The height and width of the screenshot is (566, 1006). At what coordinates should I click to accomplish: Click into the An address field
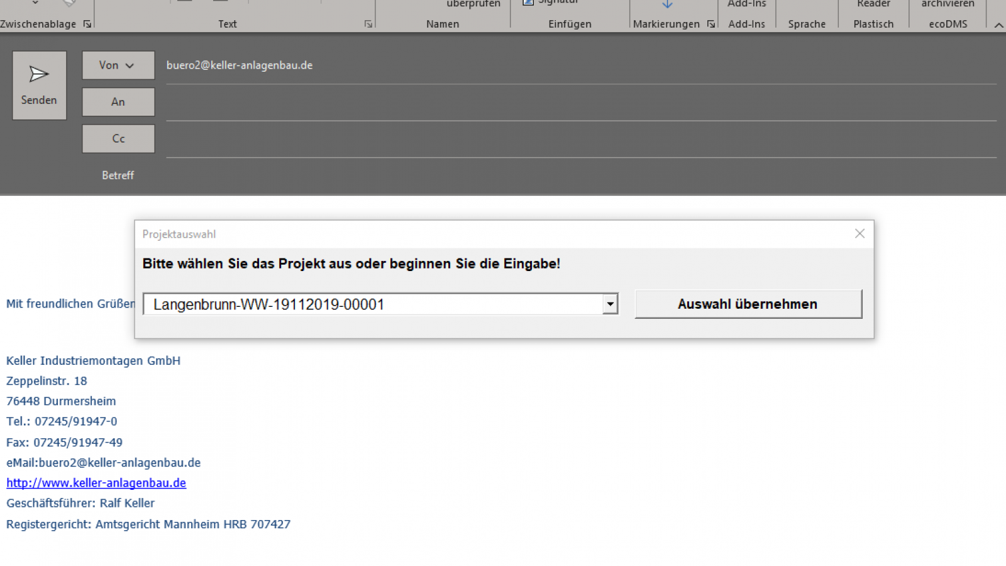pos(578,103)
